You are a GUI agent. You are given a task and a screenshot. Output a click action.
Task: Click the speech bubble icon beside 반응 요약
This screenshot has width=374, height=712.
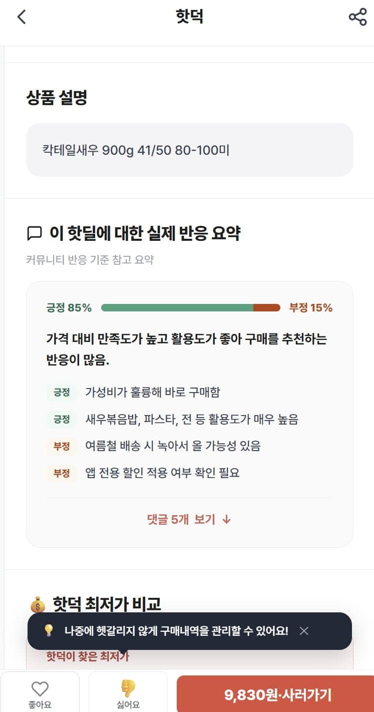(34, 233)
